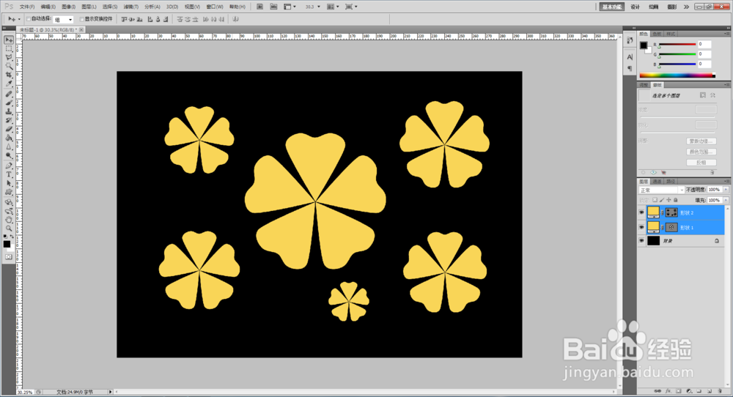
Task: Select the Clone Stamp tool
Action: click(8, 111)
